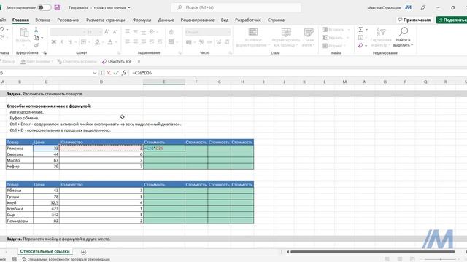The width and height of the screenshot is (467, 262).
Task: Click the Cut scissors icon
Action: tap(36, 30)
